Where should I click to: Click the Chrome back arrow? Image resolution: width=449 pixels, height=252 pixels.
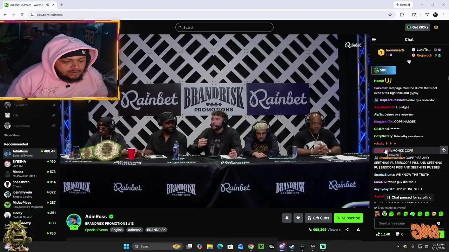click(x=5, y=15)
